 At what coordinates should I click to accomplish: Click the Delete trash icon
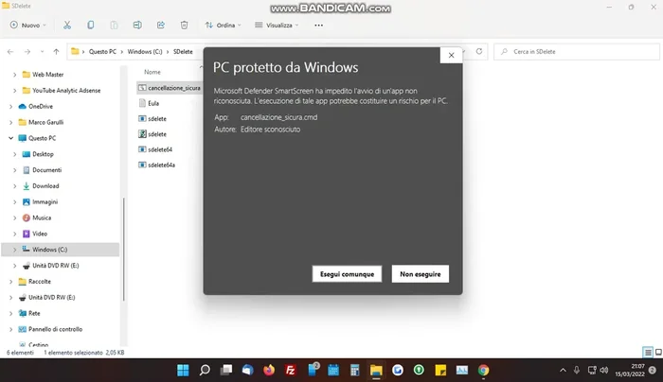tap(184, 25)
